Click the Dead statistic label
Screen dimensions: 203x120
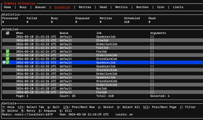coord(152,18)
